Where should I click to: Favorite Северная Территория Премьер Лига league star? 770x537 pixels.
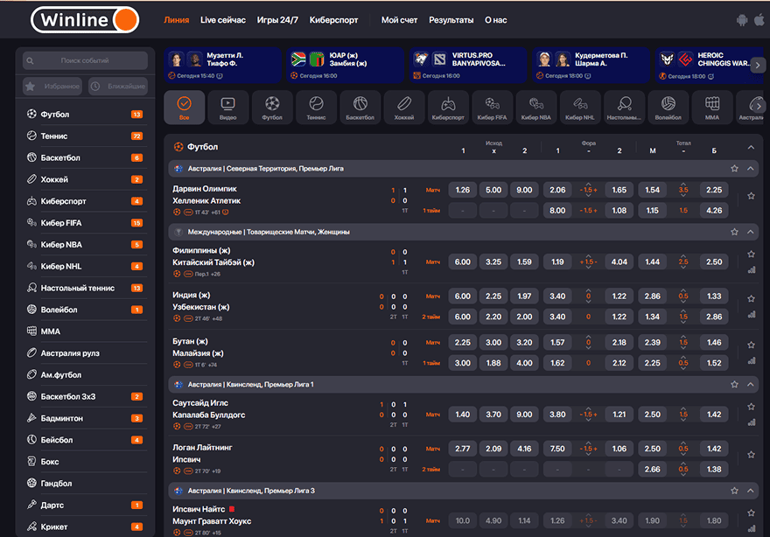click(x=734, y=169)
